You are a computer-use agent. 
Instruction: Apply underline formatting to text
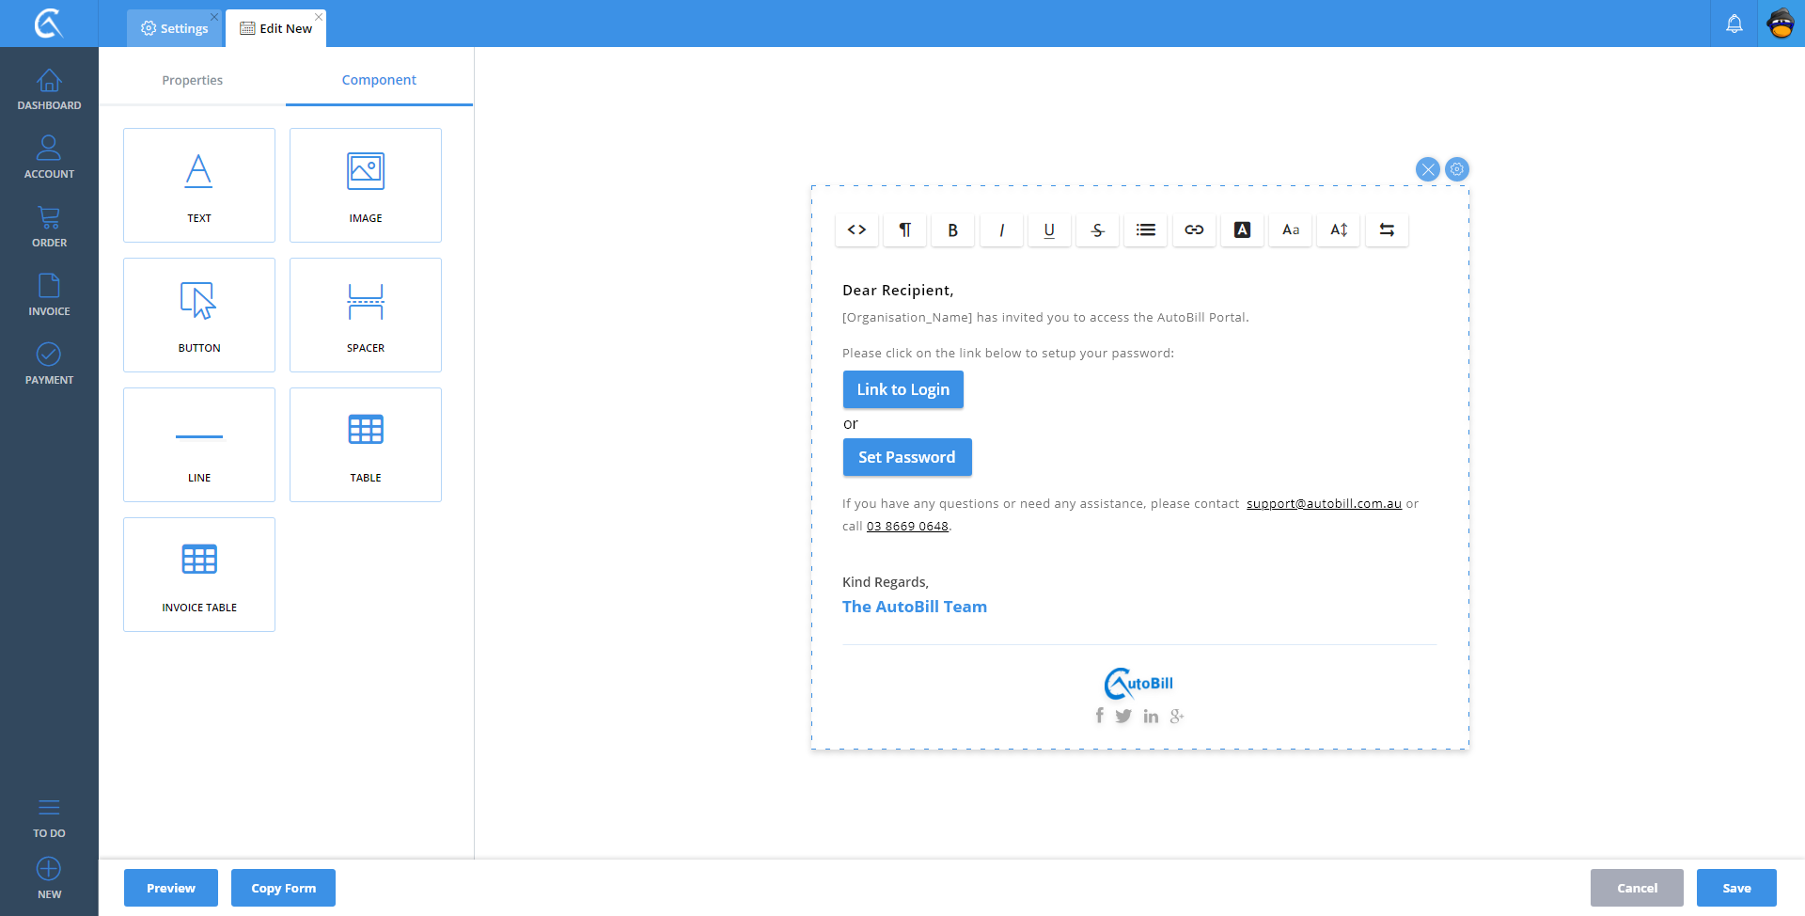coord(1049,229)
